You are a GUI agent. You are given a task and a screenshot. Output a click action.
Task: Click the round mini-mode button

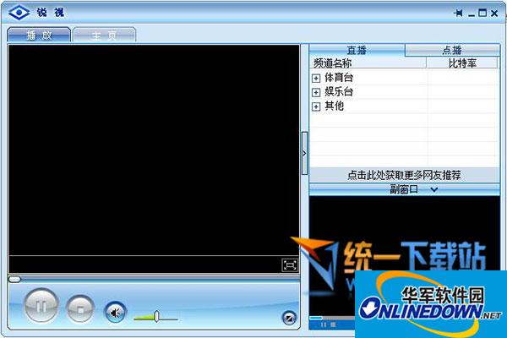[x=289, y=318]
